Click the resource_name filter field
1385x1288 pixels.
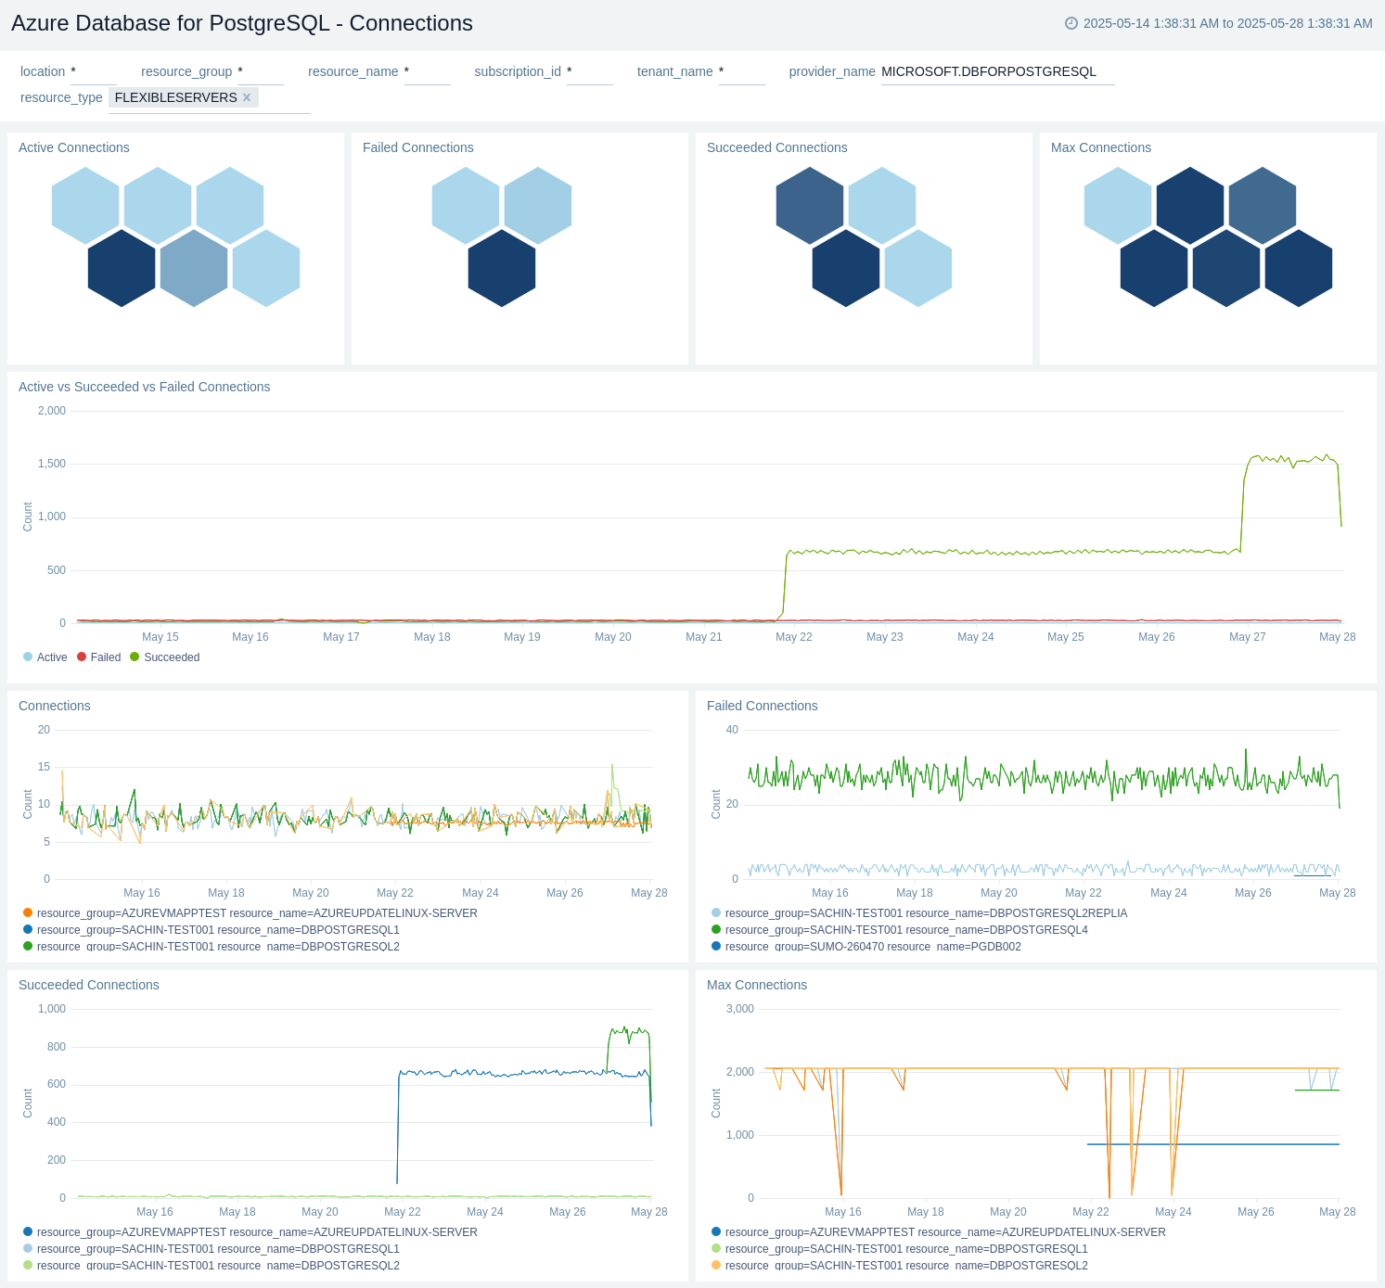click(428, 71)
